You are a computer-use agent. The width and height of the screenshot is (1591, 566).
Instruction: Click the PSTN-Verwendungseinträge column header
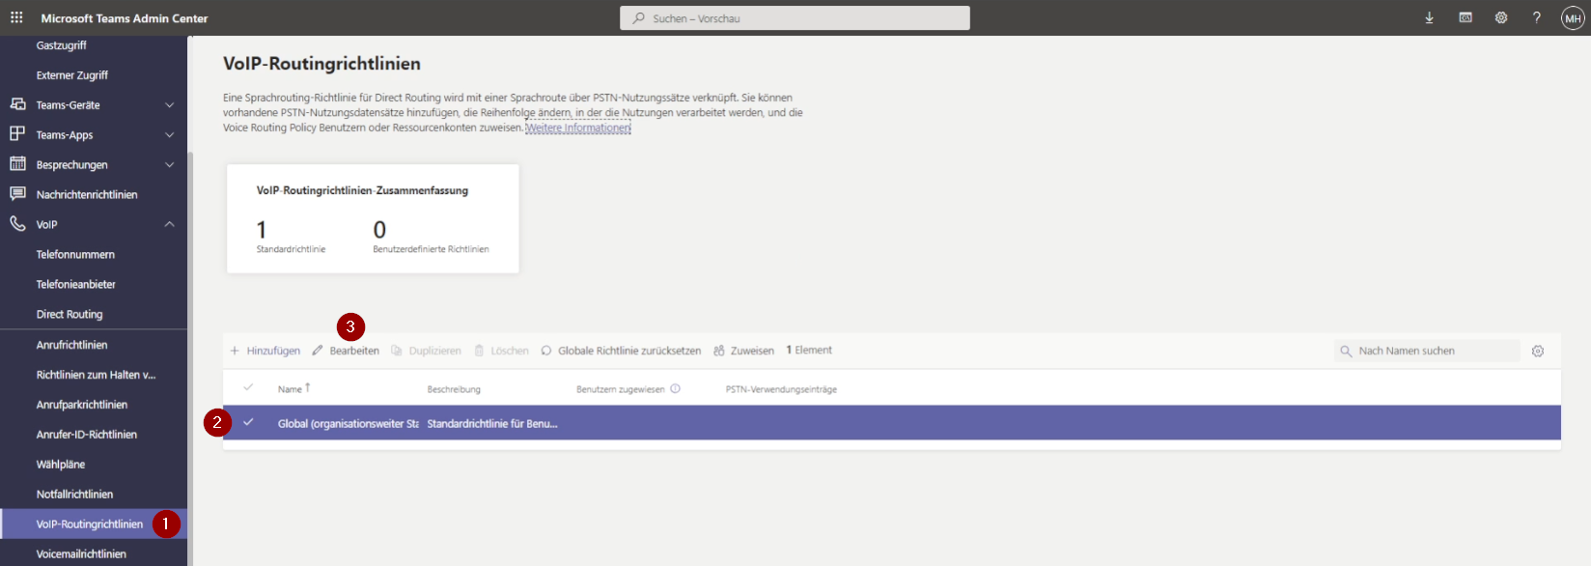pyautogui.click(x=781, y=389)
